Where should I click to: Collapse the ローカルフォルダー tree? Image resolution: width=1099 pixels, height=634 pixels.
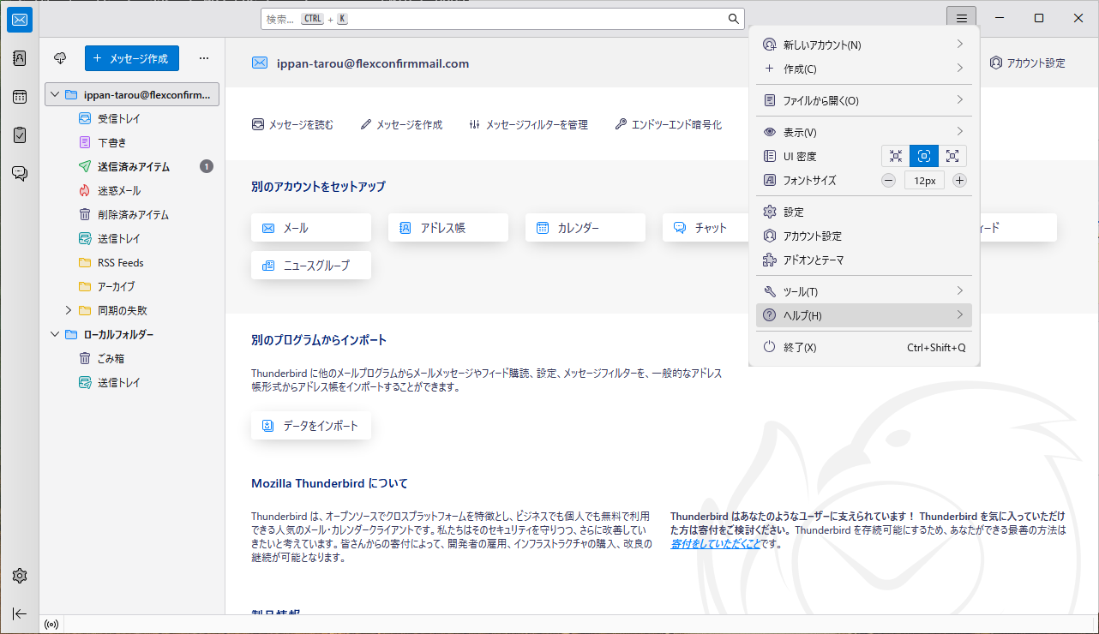[55, 334]
